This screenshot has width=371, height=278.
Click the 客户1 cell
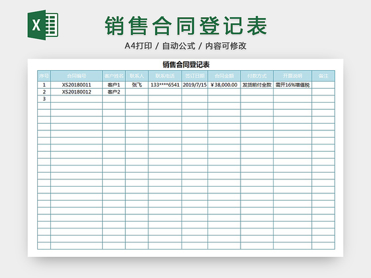pyautogui.click(x=114, y=85)
